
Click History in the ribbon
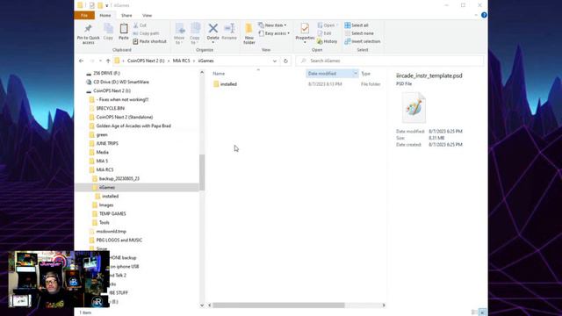coord(328,41)
